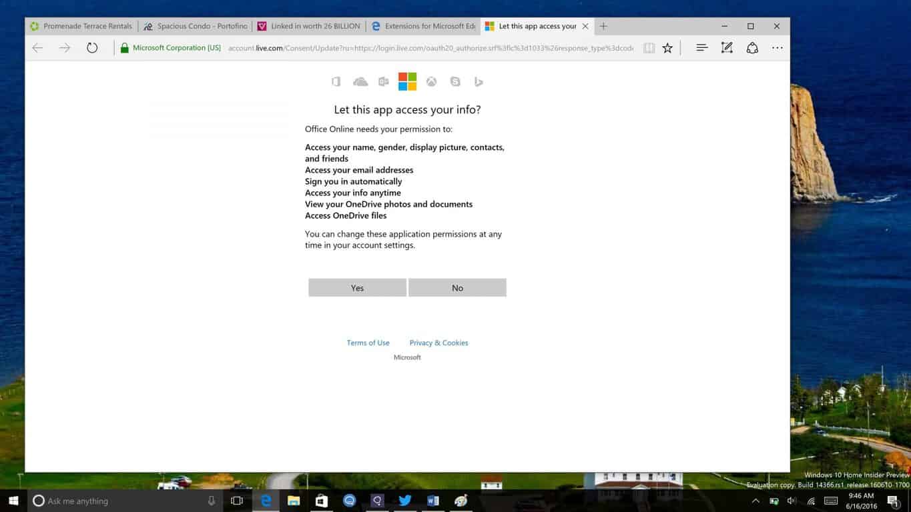The height and width of the screenshot is (512, 911).
Task: Open Edge More actions ellipsis menu
Action: (778, 48)
